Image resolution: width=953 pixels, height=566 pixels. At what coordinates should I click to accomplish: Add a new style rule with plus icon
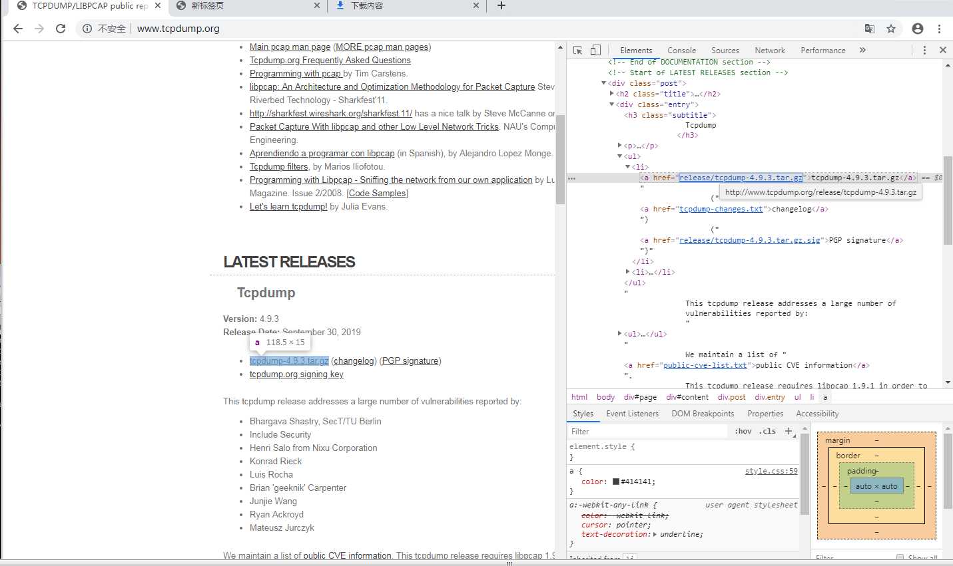tap(789, 431)
